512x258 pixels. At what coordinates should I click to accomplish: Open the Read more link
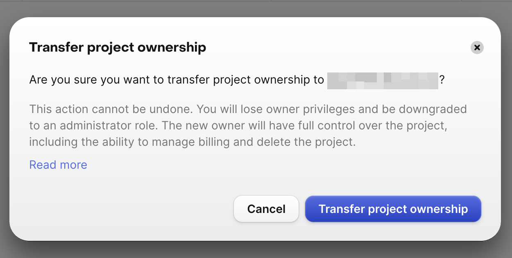pos(58,165)
